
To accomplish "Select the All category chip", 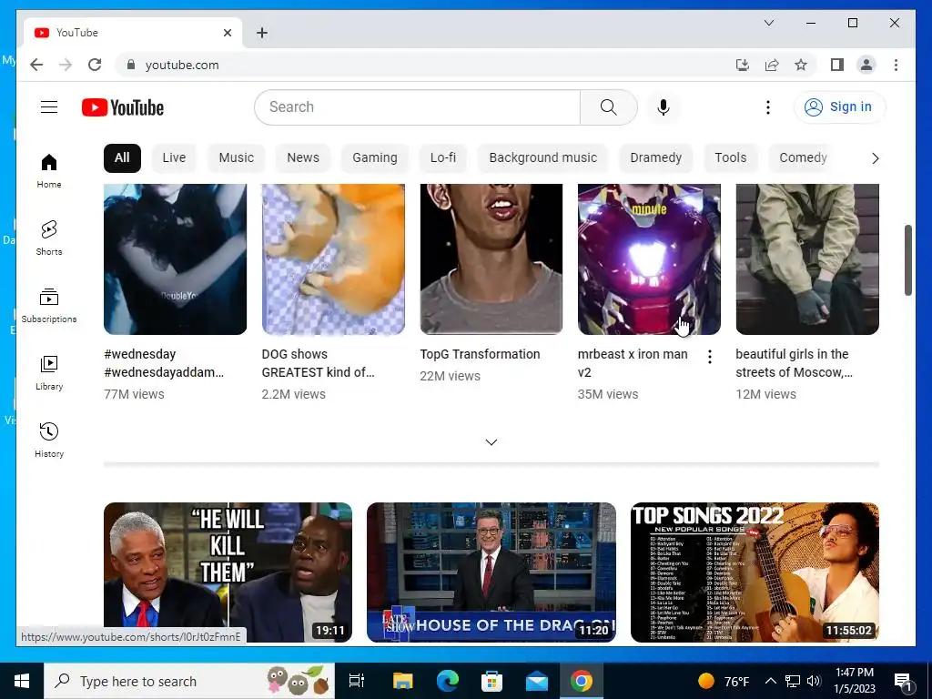I will click(122, 158).
